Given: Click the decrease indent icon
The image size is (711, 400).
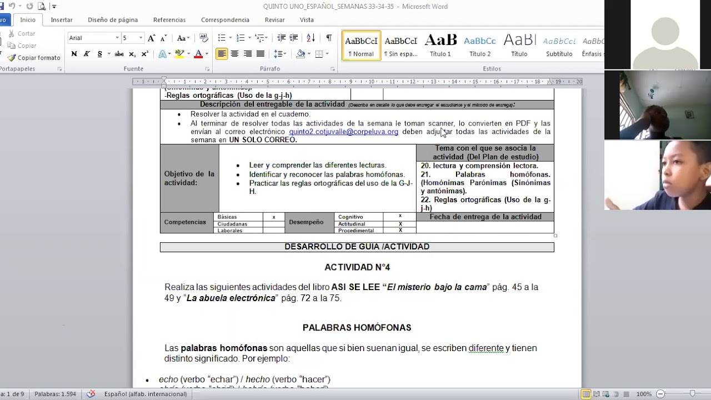Looking at the screenshot, I should click(x=282, y=38).
